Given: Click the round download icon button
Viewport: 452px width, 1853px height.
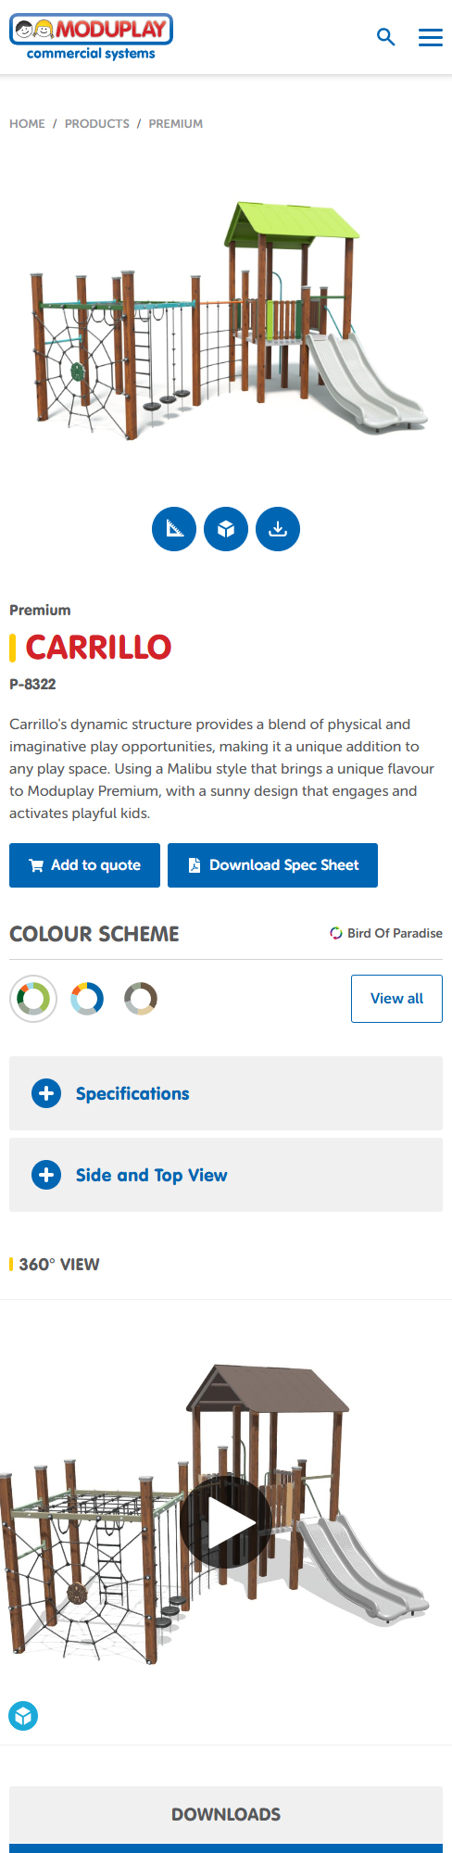Looking at the screenshot, I should pos(278,529).
